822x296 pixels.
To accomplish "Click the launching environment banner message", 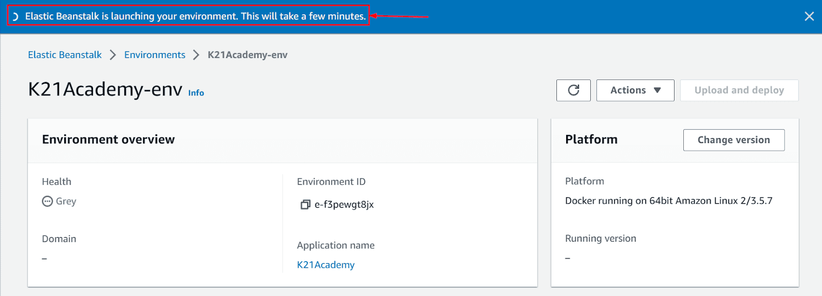I will tap(195, 16).
